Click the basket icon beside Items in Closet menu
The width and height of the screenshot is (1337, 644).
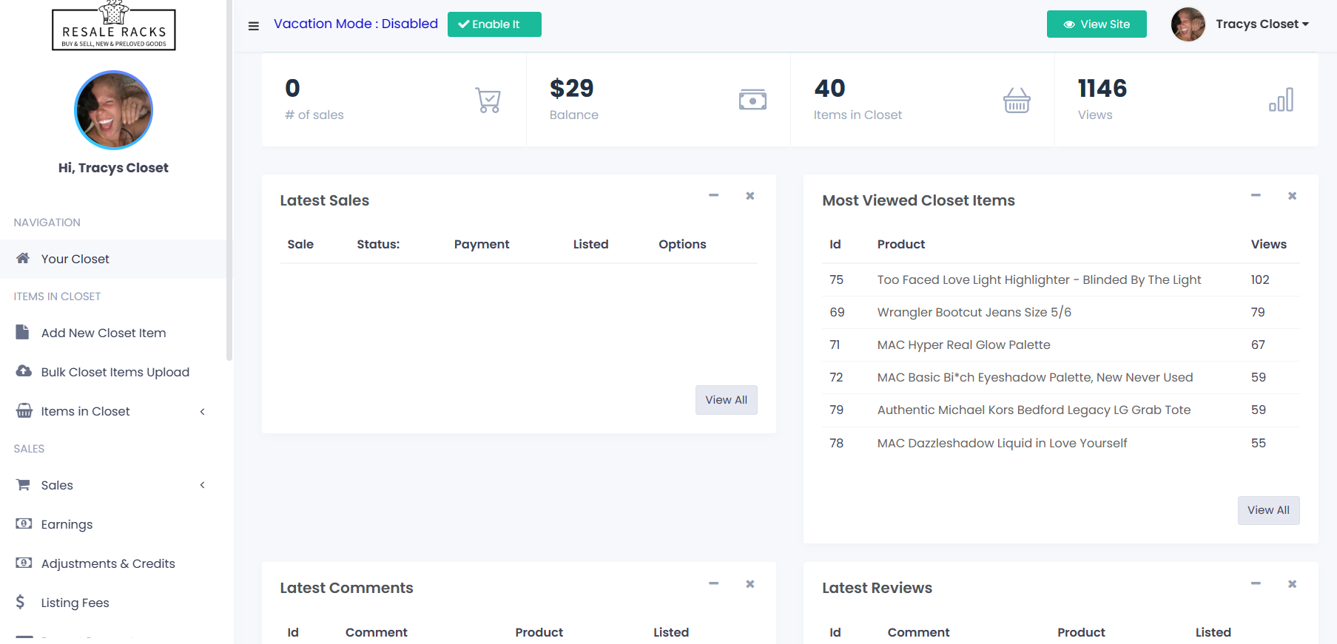24,410
